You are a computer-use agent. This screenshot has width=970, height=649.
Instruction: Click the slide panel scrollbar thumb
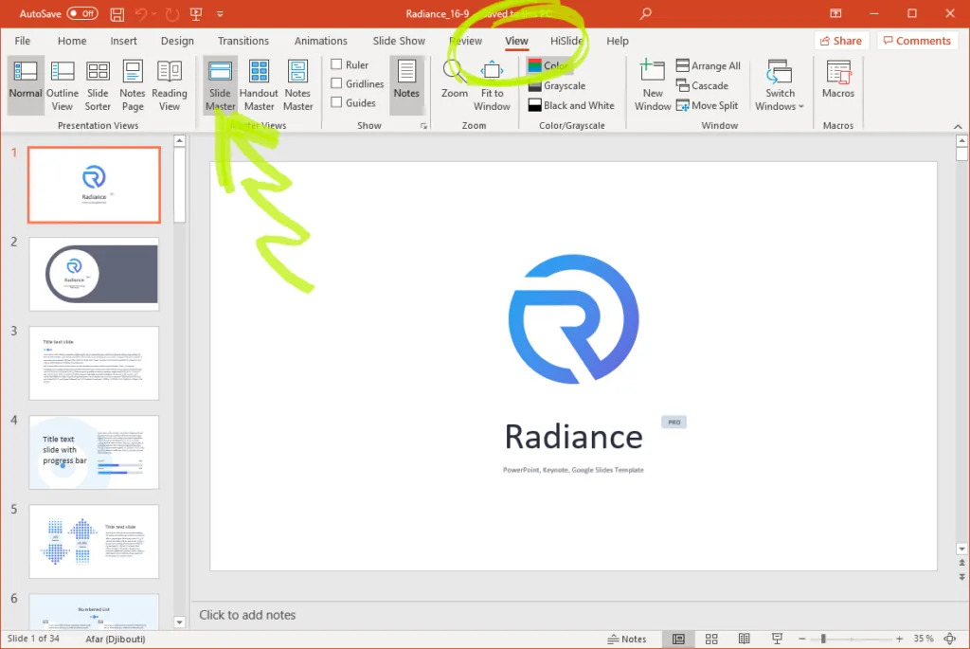[179, 185]
